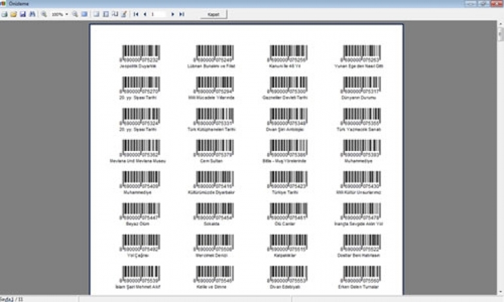The height and width of the screenshot is (302, 504).
Task: Click the 'Divan Edebiyatı' label
Action: [x=285, y=287]
